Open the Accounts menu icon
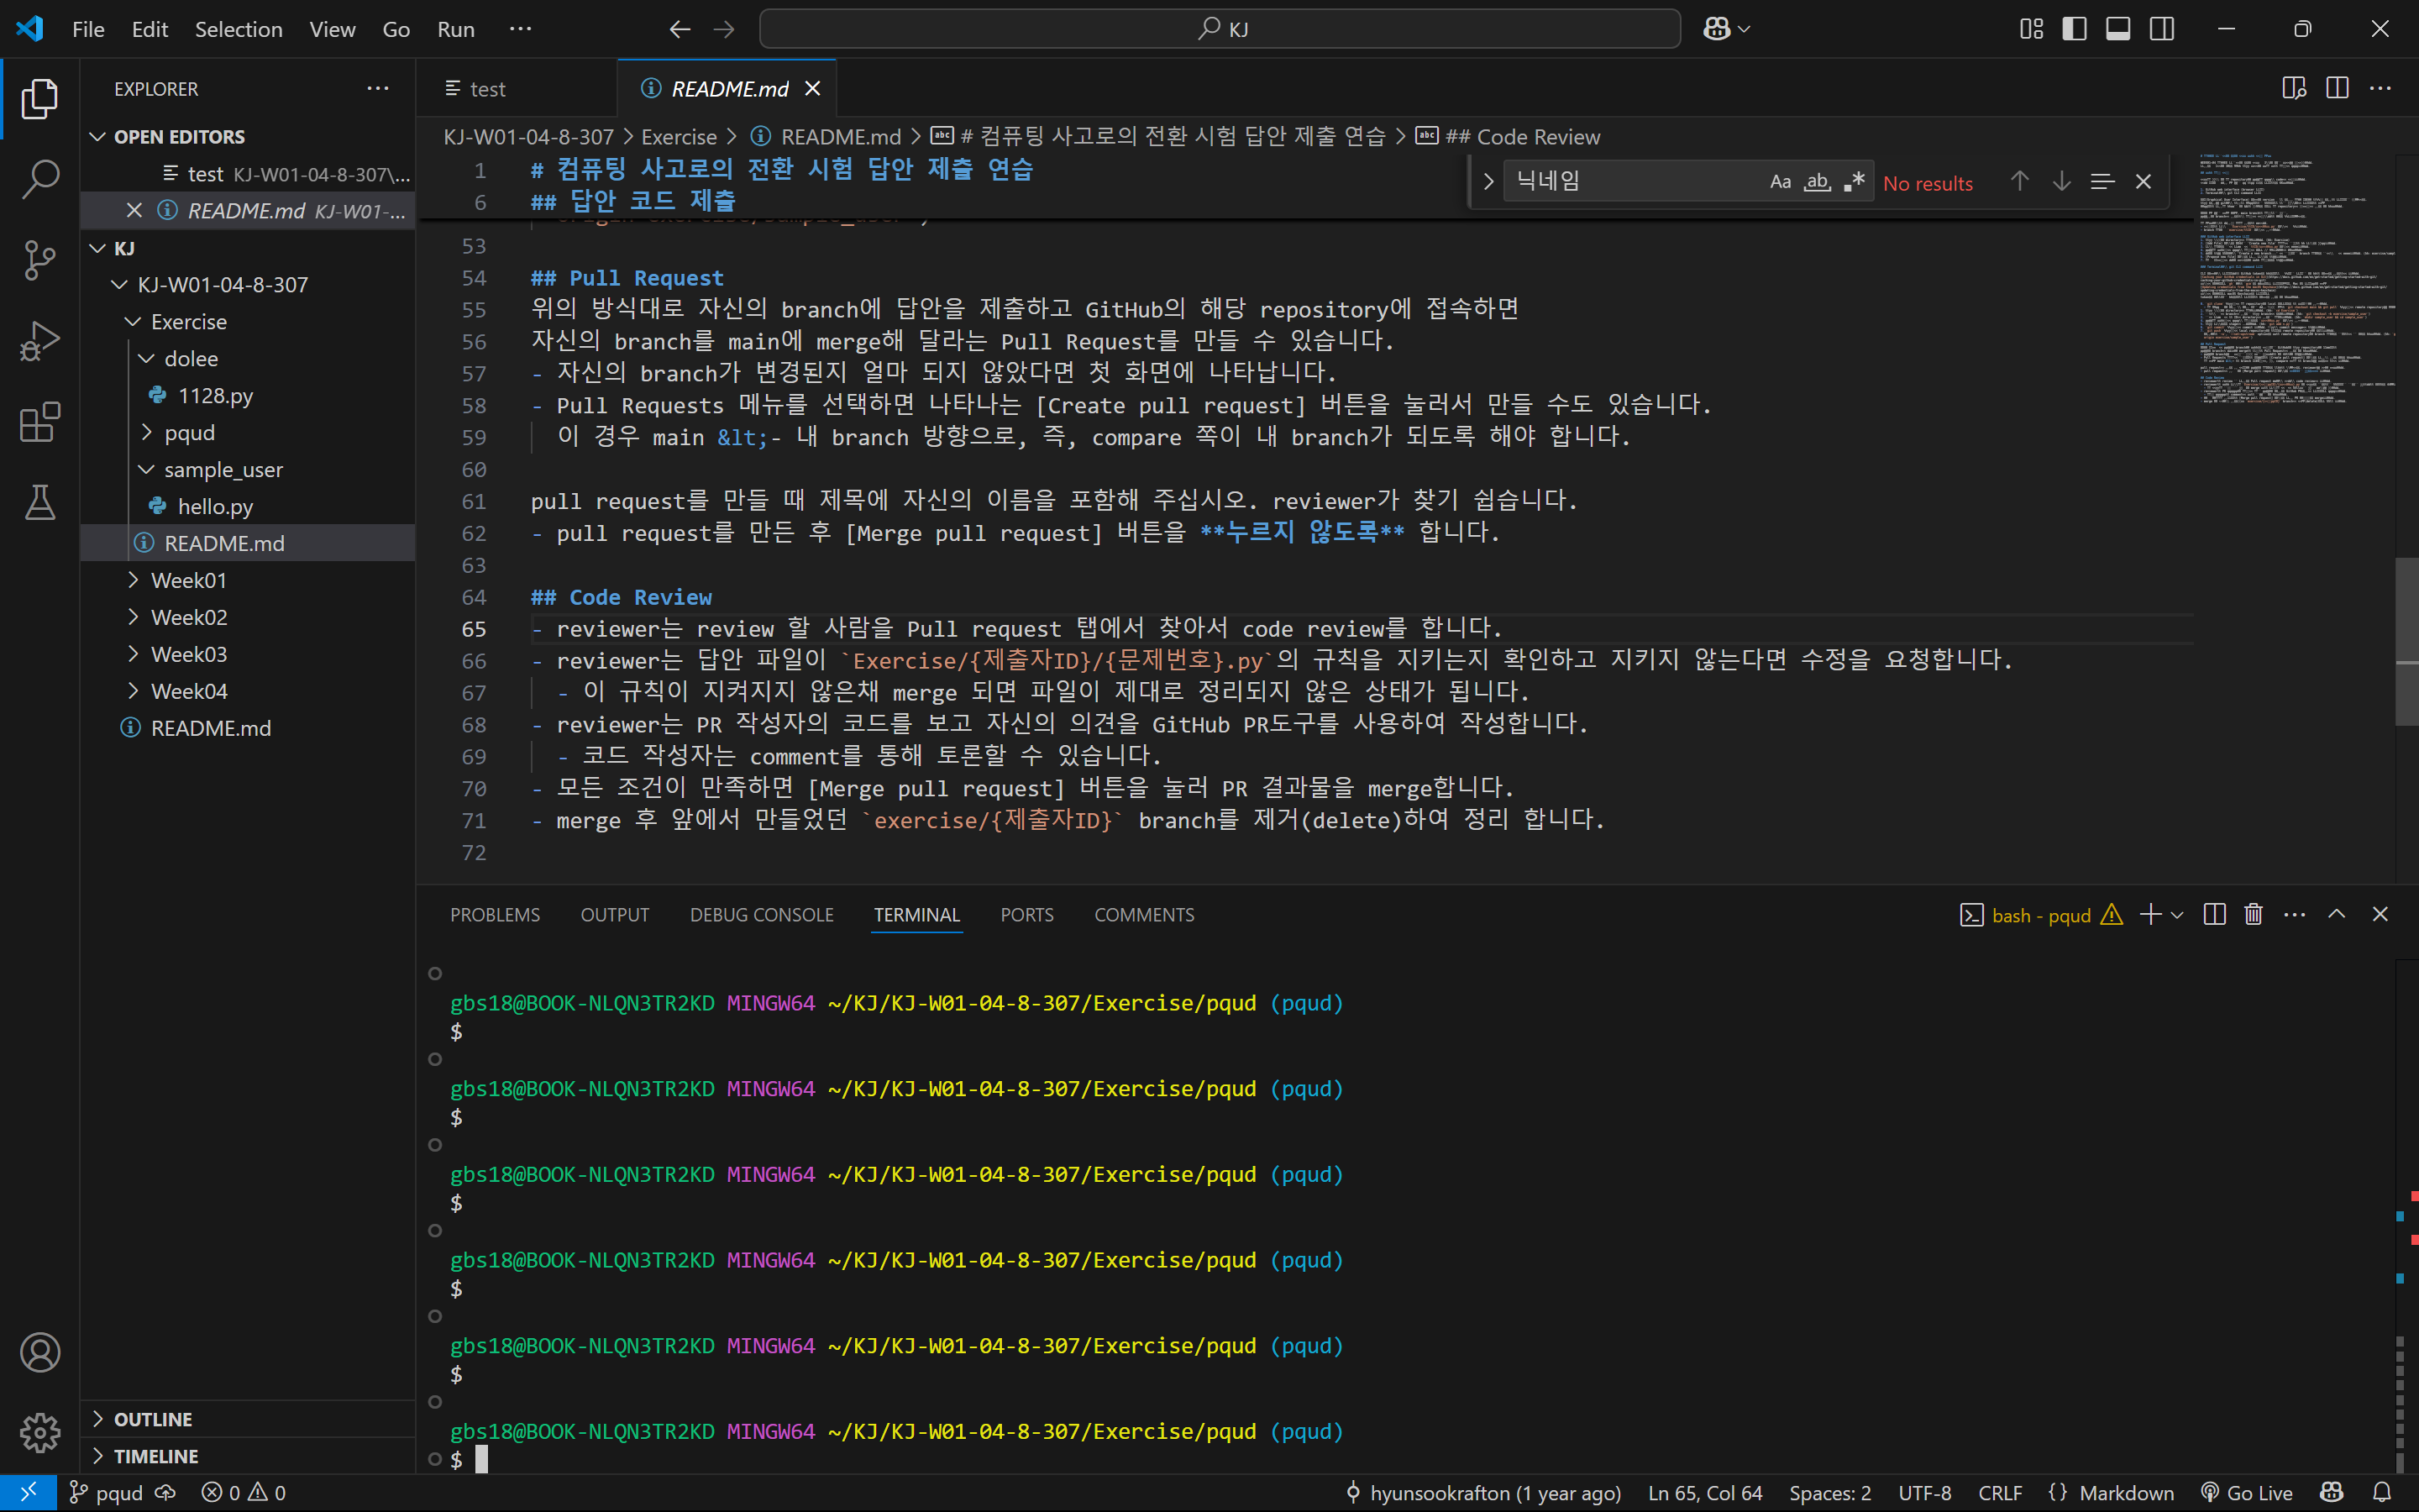 (40, 1352)
